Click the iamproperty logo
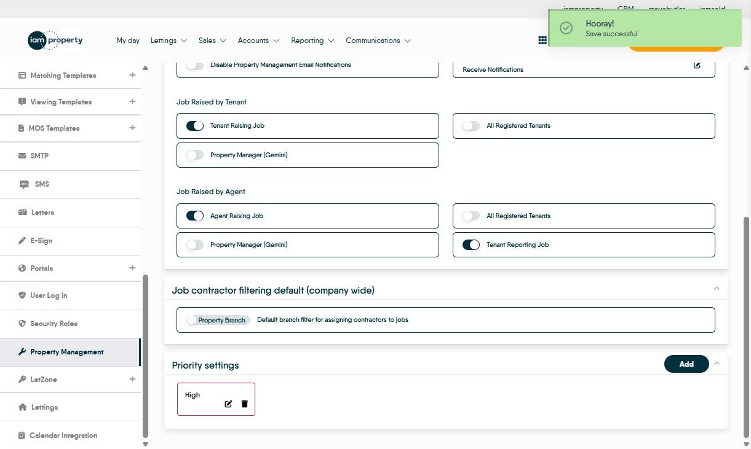 coord(55,41)
